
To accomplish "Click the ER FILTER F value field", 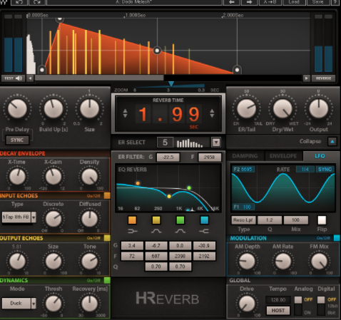I will 209,157.
